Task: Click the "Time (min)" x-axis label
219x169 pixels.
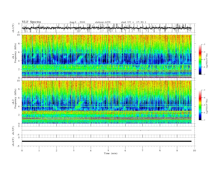Action: coord(111,153)
